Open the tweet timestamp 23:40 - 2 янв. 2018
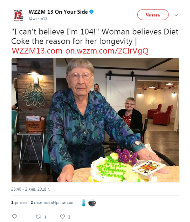190x222 pixels. [x=31, y=189]
